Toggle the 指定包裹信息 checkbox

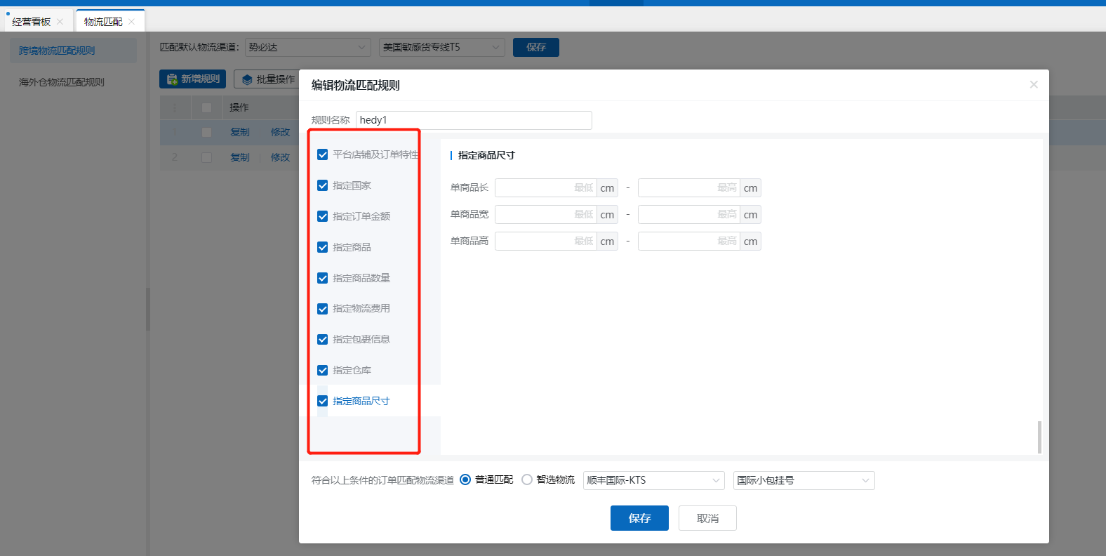[x=323, y=339]
